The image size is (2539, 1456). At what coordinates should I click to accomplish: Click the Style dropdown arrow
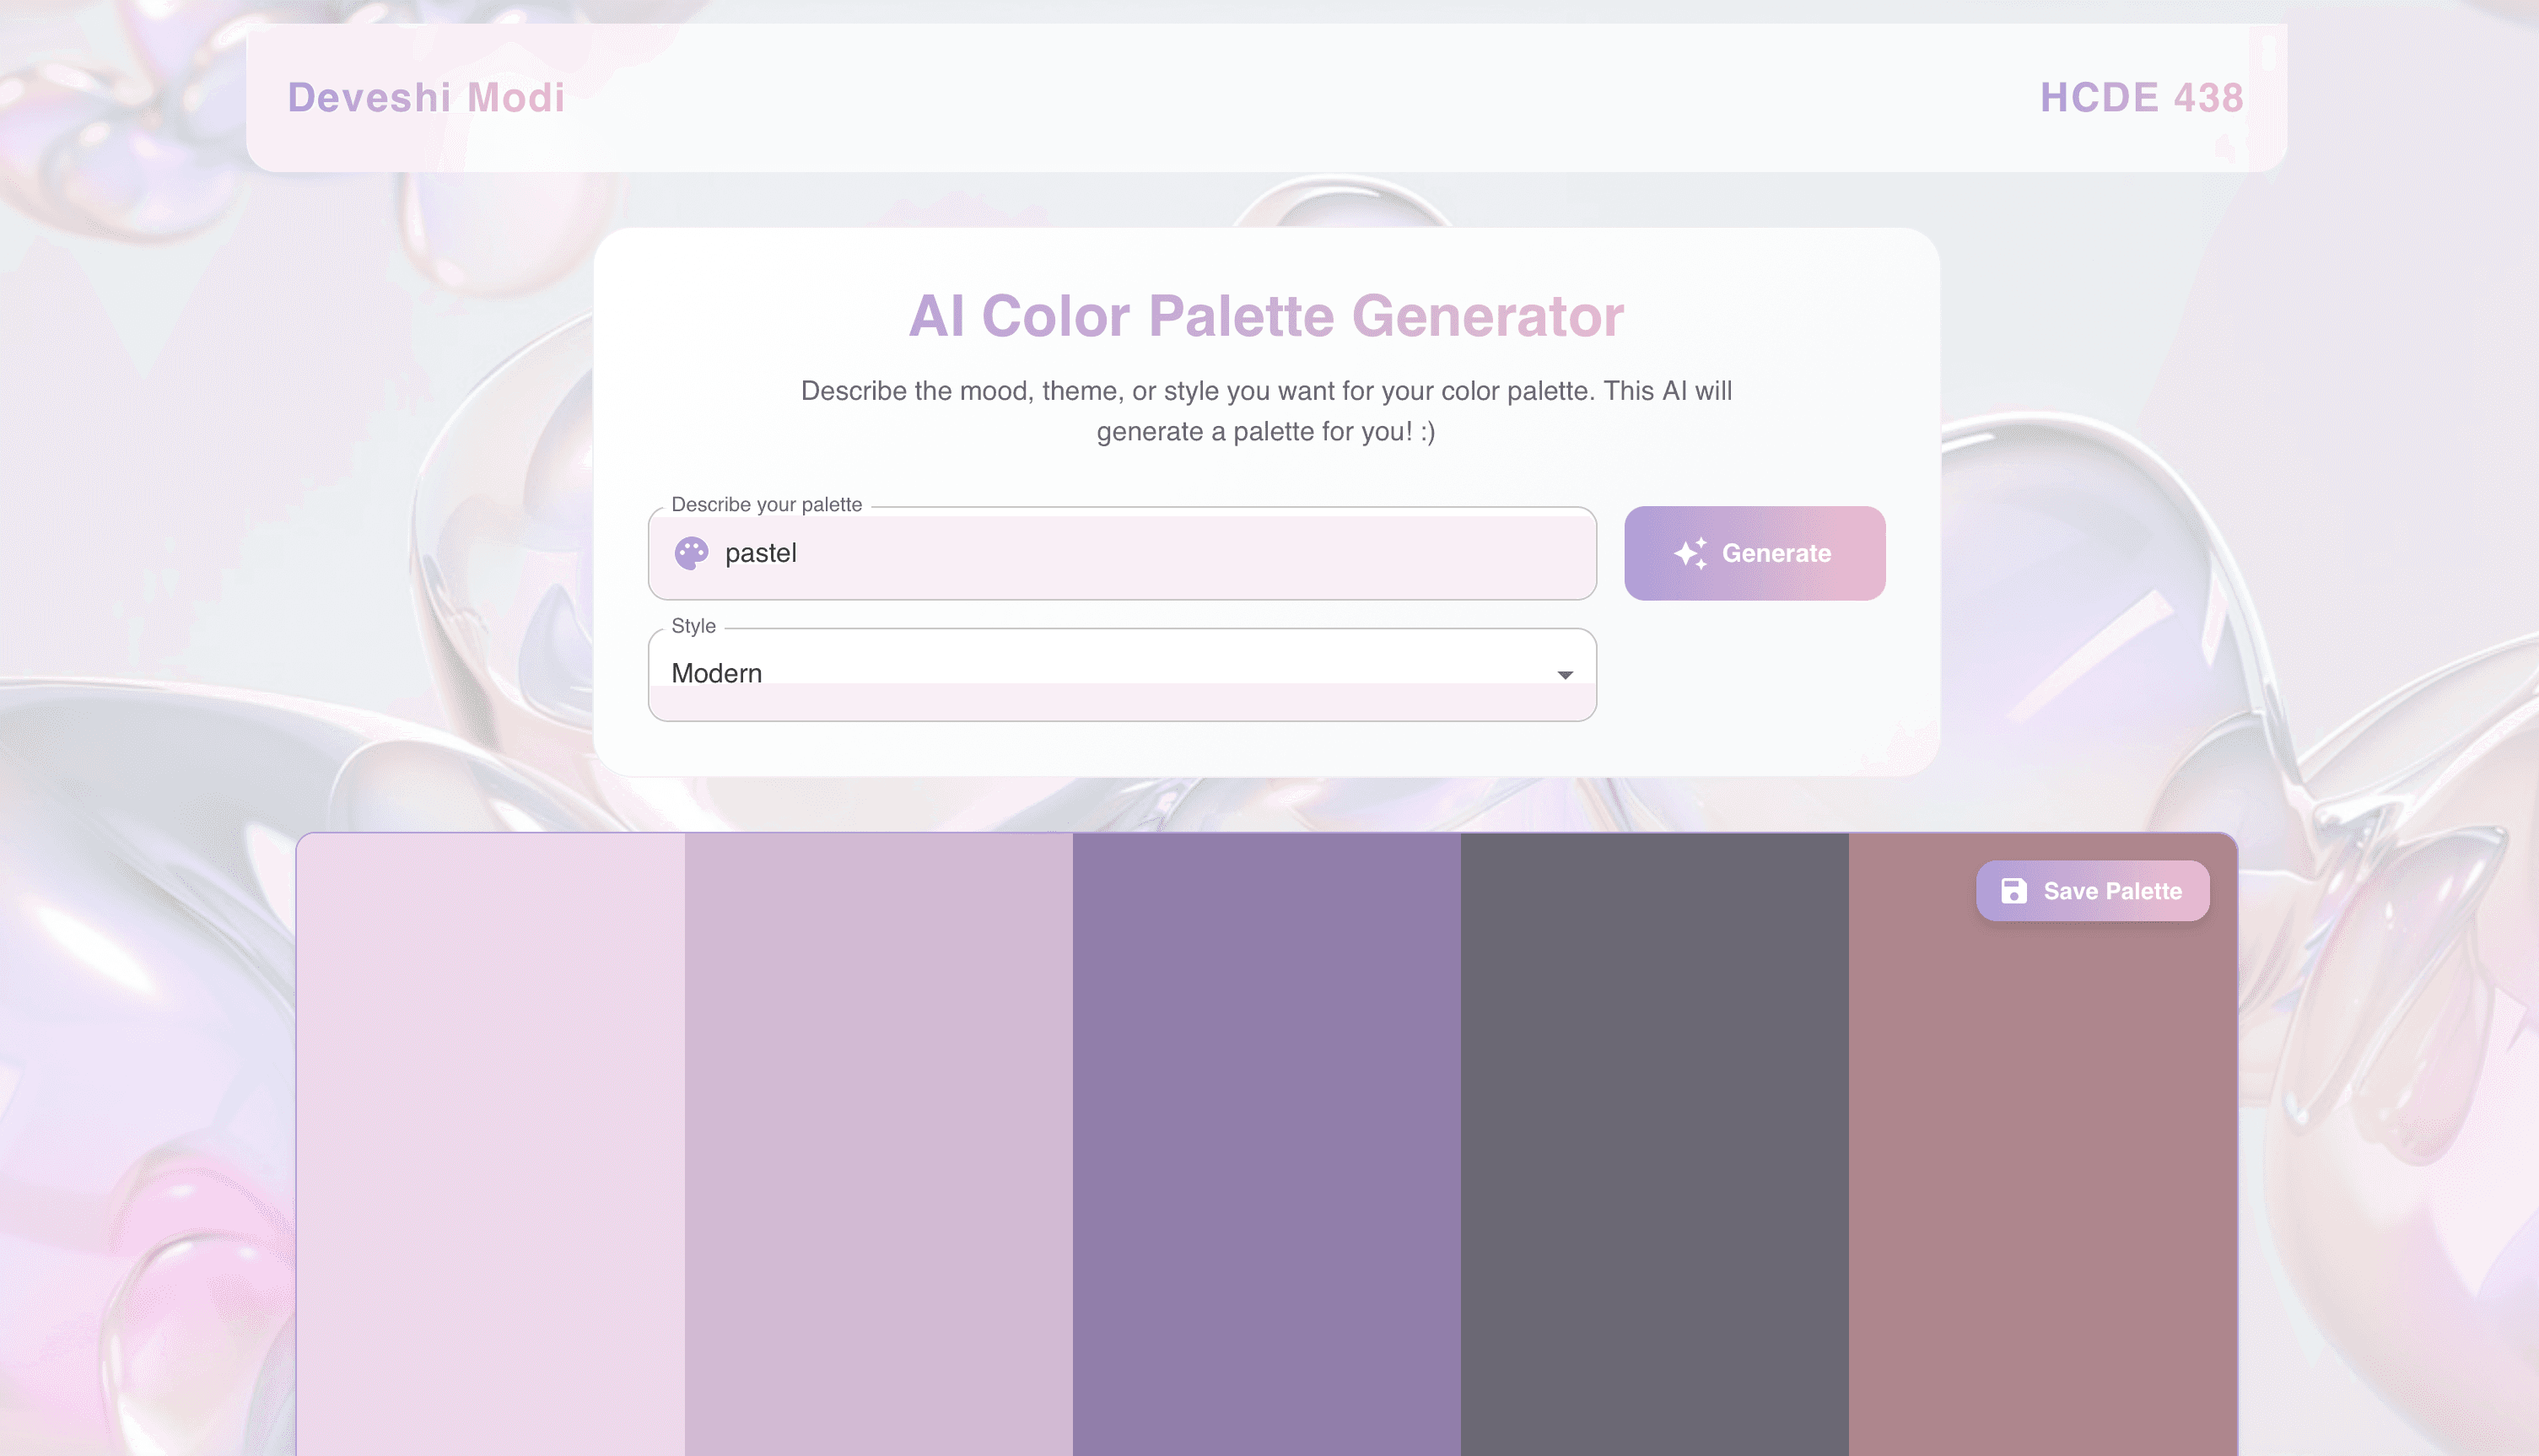(1565, 675)
